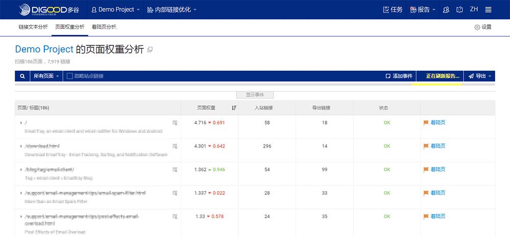Click copy icon next to page title
Screen dimensions: 510x237
point(149,50)
